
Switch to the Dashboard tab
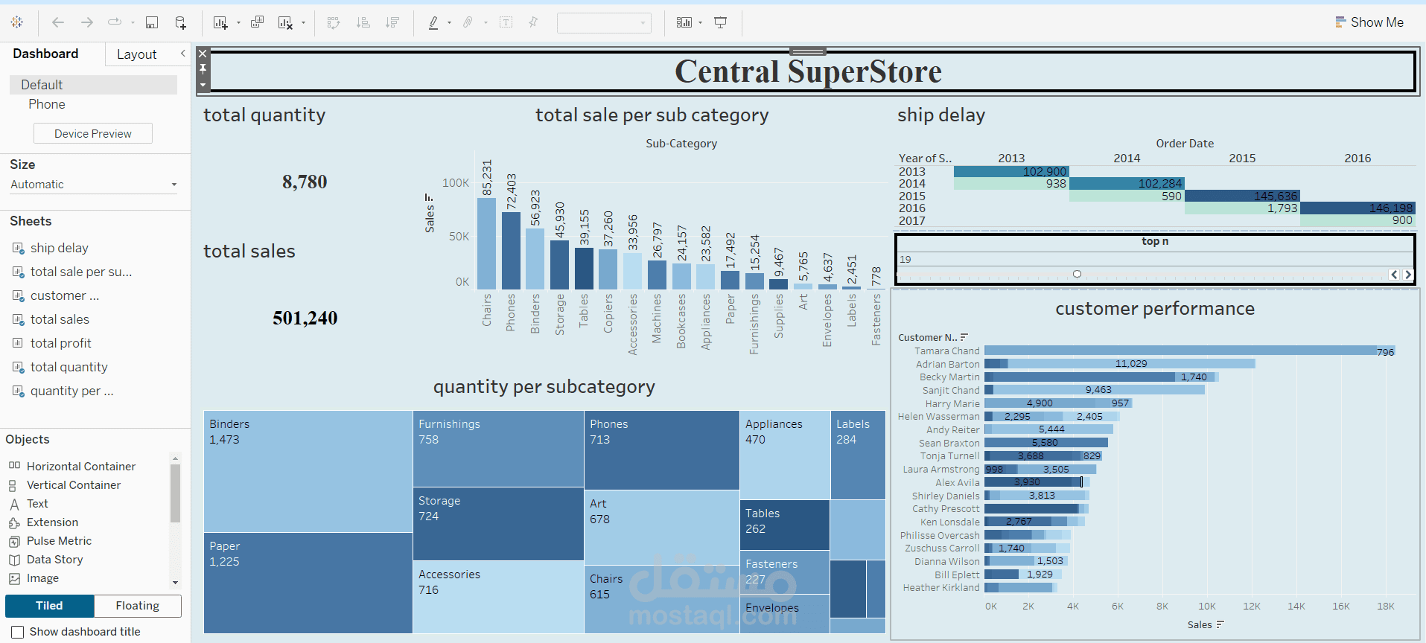(x=45, y=54)
